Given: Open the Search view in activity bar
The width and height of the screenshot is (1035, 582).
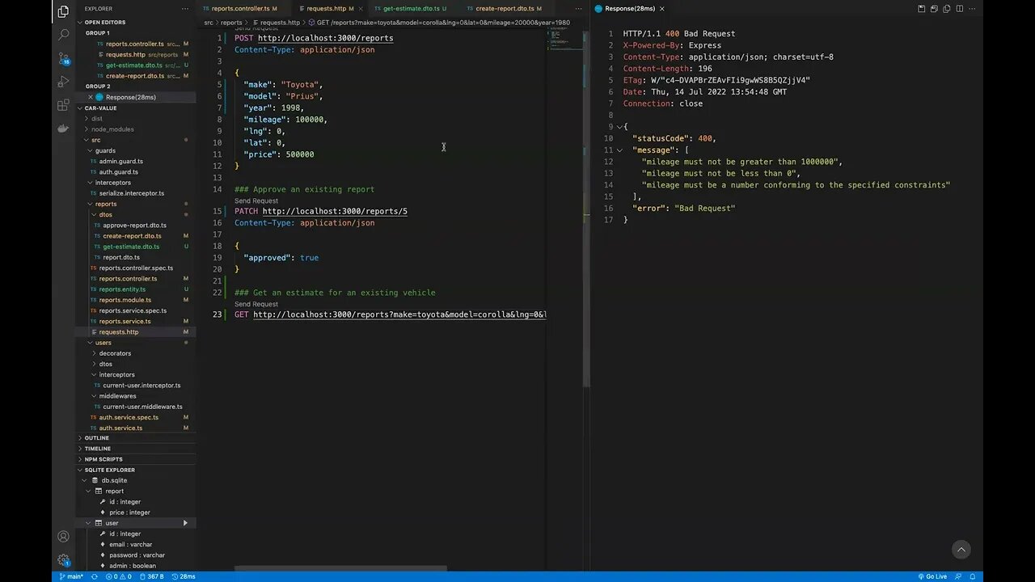Looking at the screenshot, I should [63, 35].
